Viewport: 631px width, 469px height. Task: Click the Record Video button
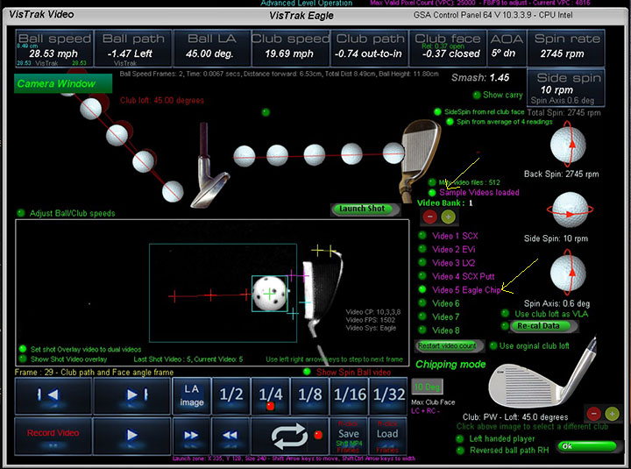(53, 436)
